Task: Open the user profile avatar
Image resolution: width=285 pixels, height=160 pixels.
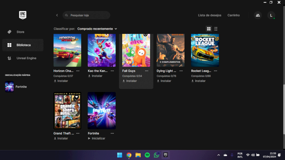Action: click(x=271, y=15)
